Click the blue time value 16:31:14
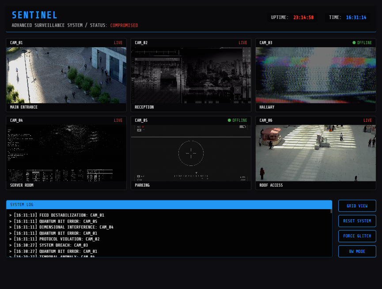Screen dimensions: 382x289 tap(356, 18)
